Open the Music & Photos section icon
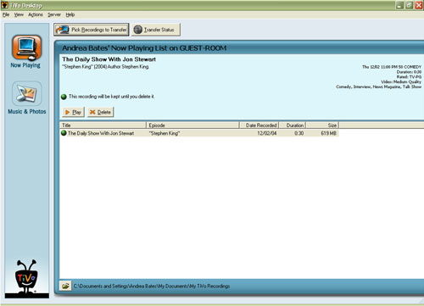 (x=27, y=93)
